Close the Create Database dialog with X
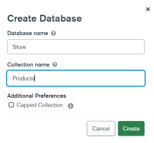This screenshot has height=143, width=154. pos(148,9)
